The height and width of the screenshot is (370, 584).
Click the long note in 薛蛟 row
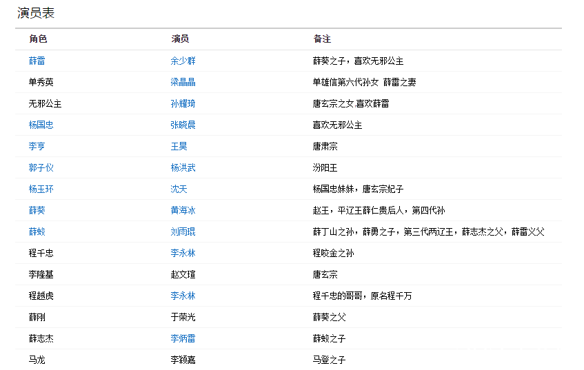tap(429, 232)
